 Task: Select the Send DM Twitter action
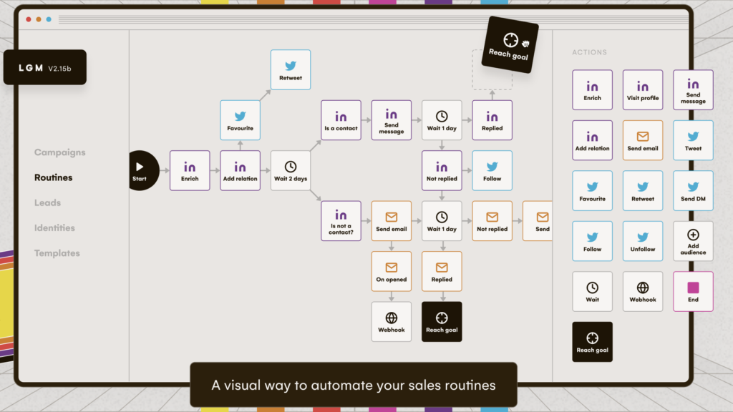pos(693,190)
